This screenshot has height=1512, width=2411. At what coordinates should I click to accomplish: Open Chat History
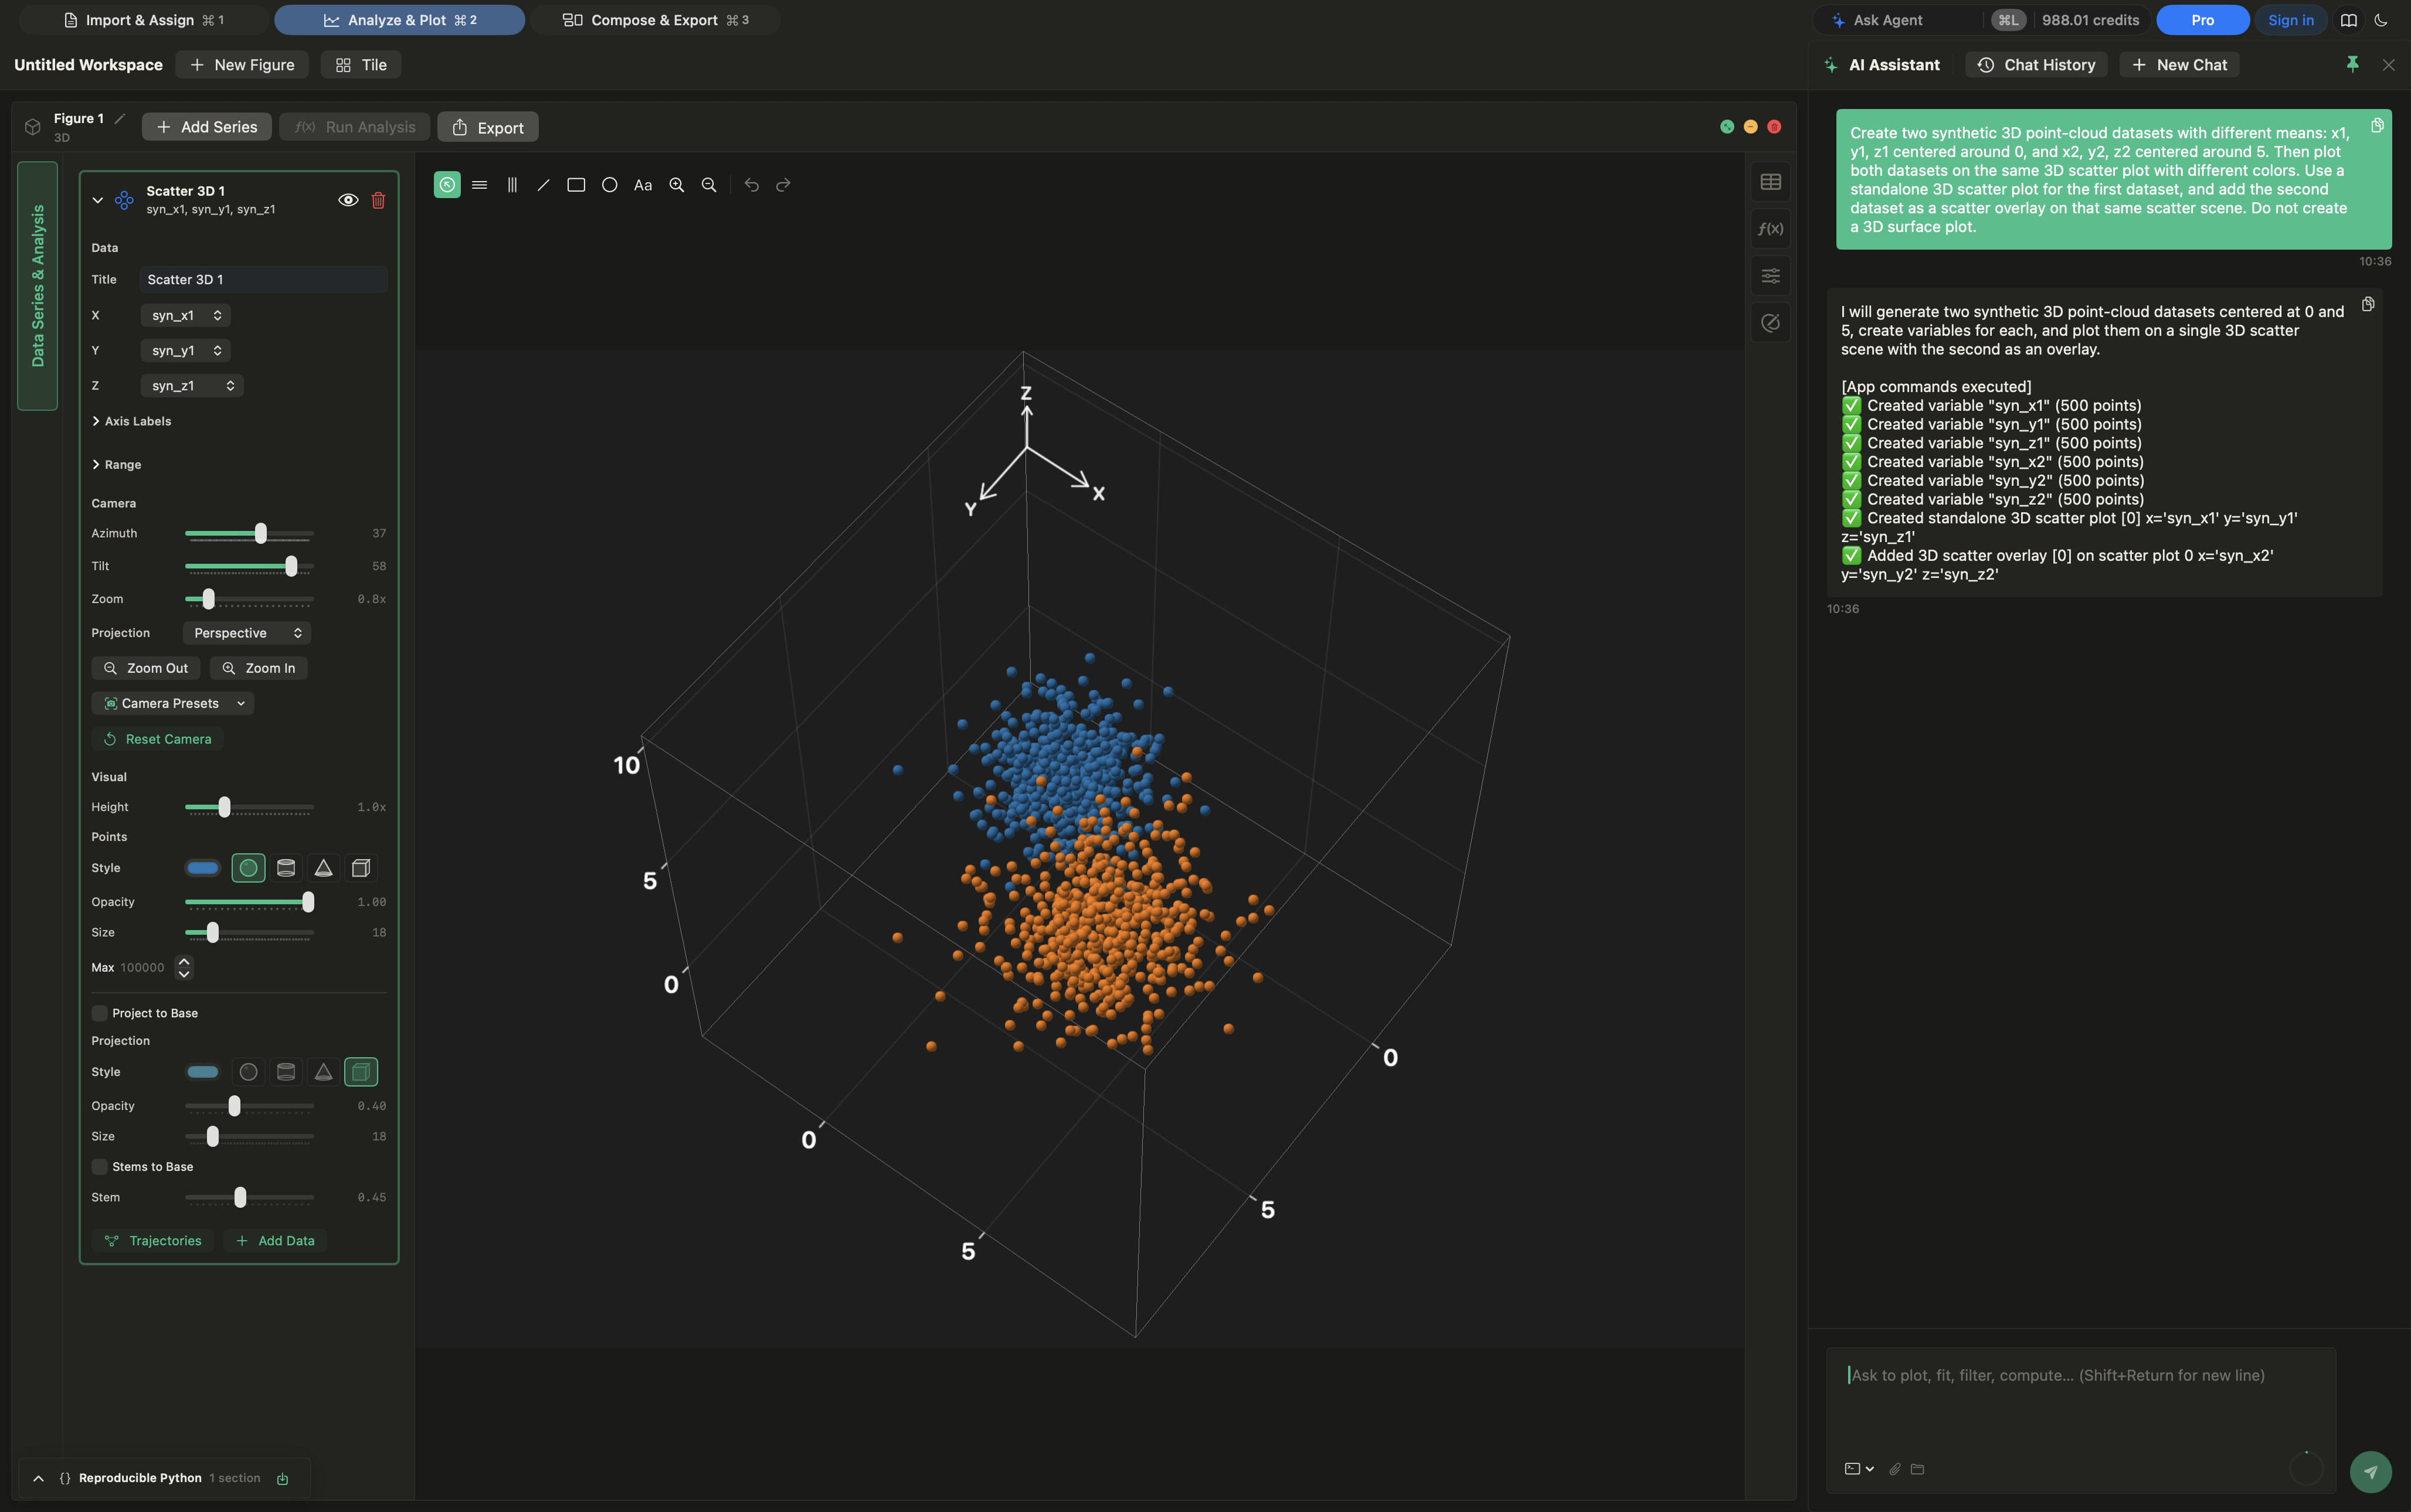pyautogui.click(x=2036, y=65)
